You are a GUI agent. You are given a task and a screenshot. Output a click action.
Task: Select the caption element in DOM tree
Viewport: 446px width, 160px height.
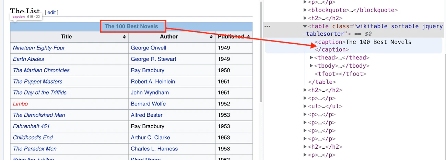[x=363, y=42]
